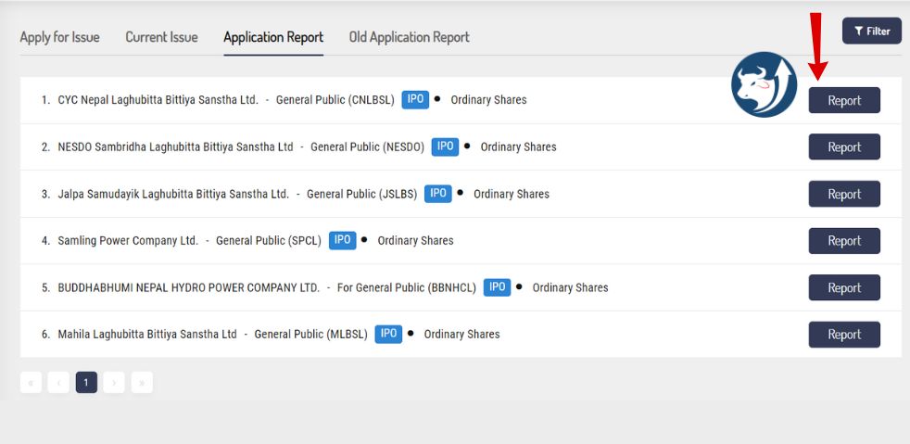Select the Application Report tab
The width and height of the screenshot is (910, 444).
(x=273, y=37)
